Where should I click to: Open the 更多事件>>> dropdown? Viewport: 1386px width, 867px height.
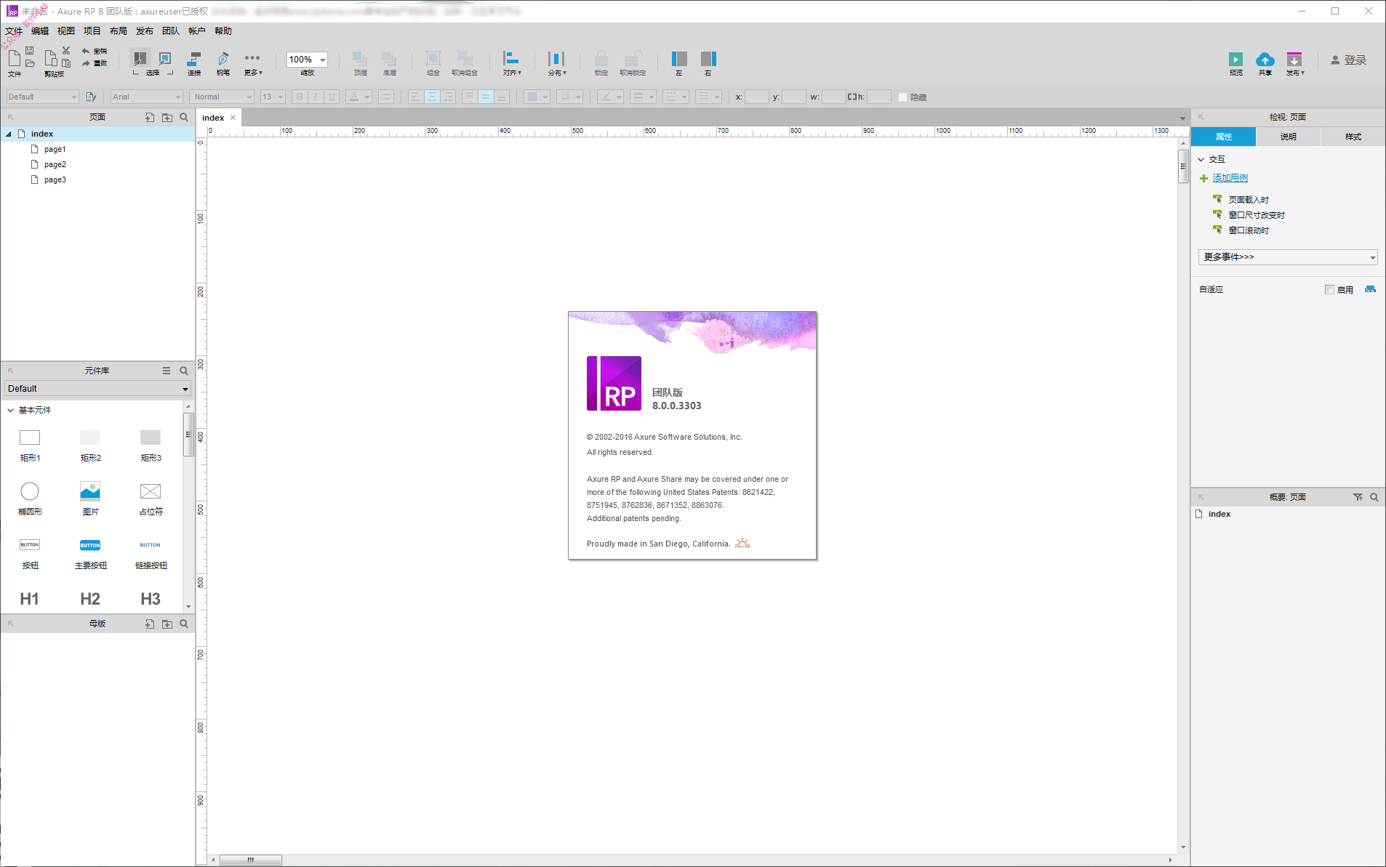(x=1287, y=257)
